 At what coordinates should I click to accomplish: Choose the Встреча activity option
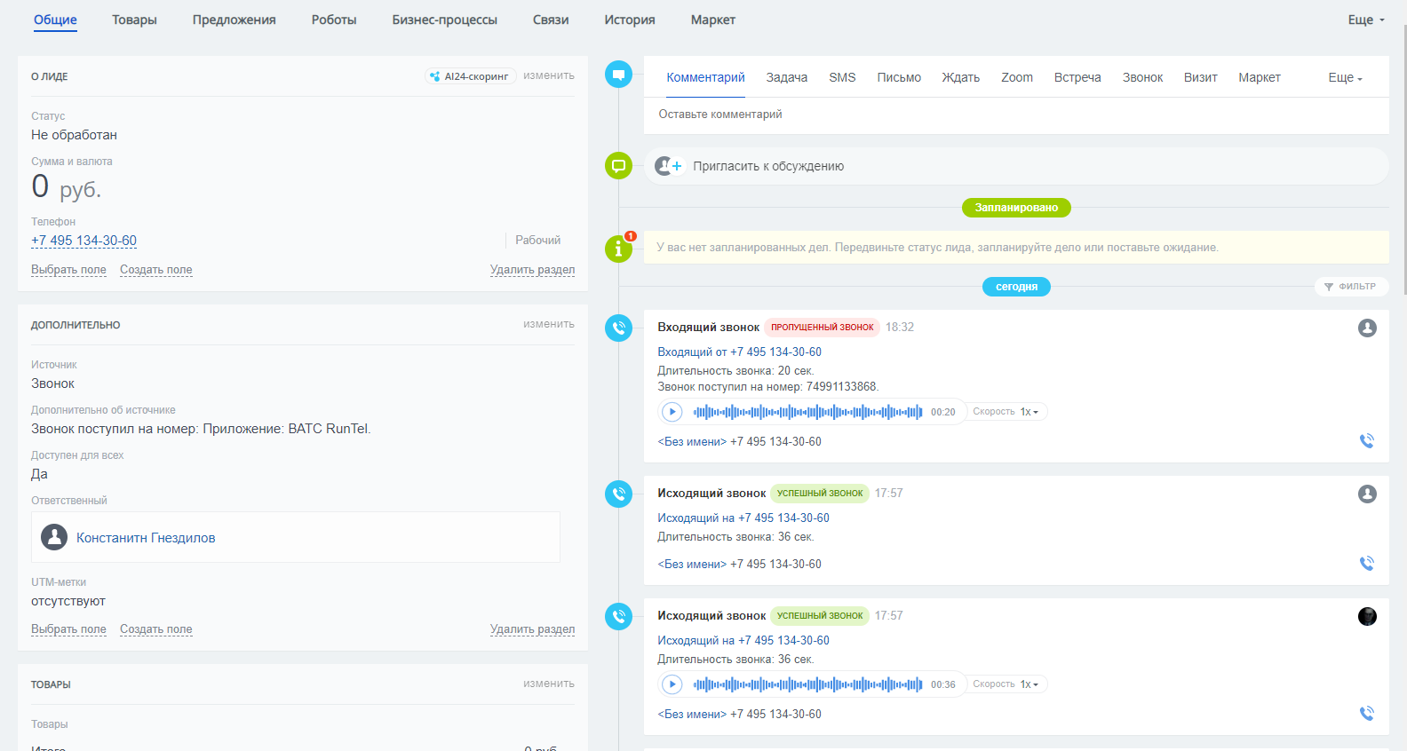[x=1077, y=78]
